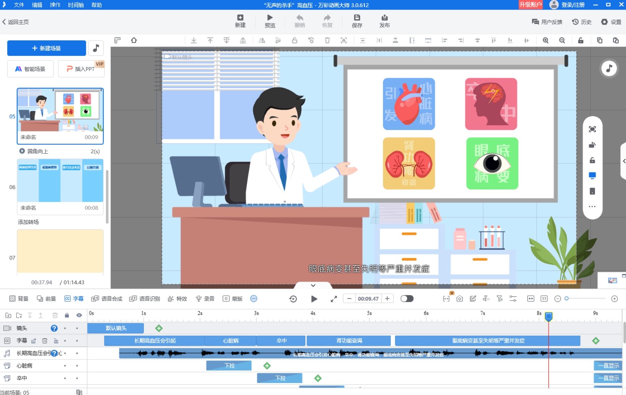The image size is (626, 395).
Task: Click the zoom in magnifier icon
Action: pos(545,40)
